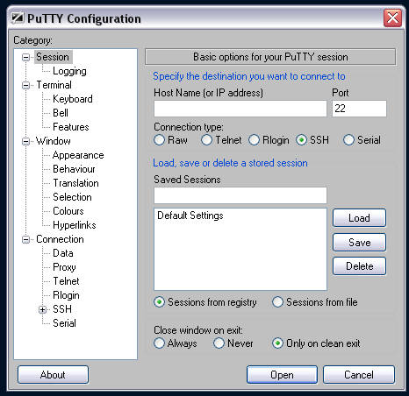Collapse the Session tree node

tap(26, 57)
